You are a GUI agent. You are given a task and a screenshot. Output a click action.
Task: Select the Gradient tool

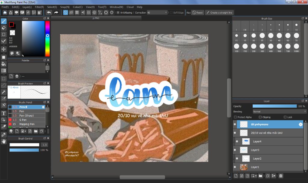[4, 71]
